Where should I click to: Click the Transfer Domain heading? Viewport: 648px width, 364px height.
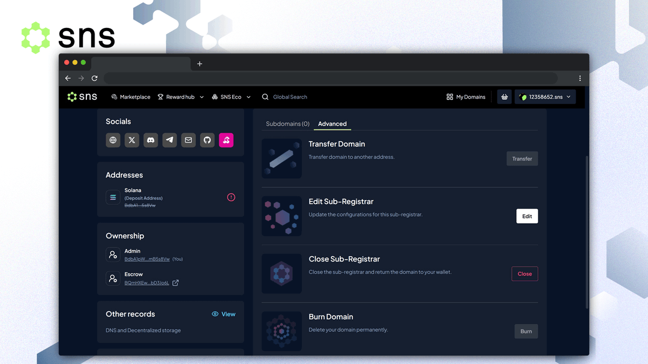point(337,144)
